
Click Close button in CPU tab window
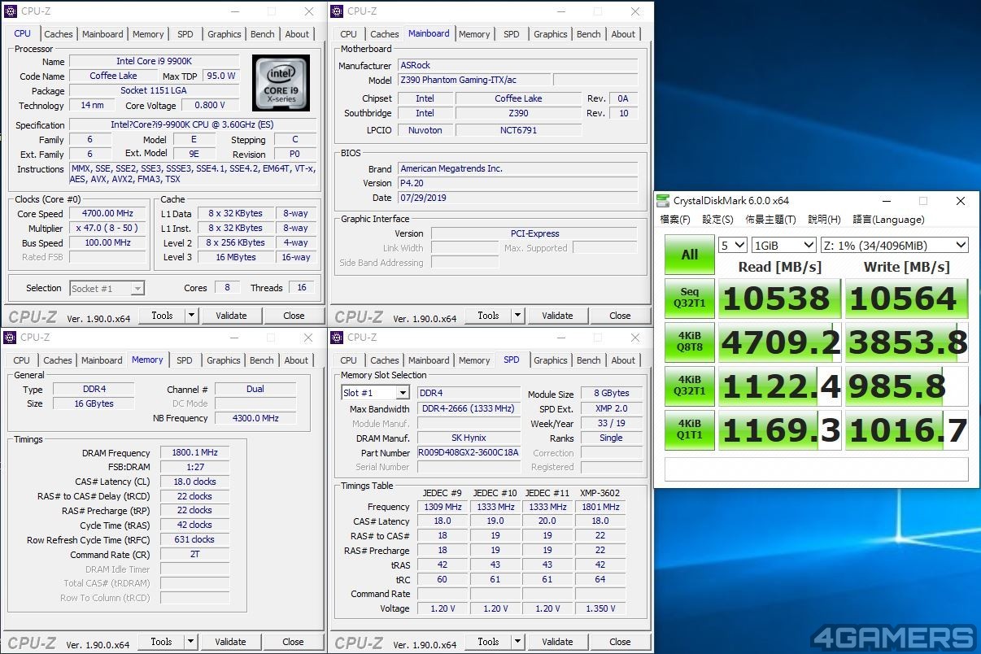click(x=294, y=316)
